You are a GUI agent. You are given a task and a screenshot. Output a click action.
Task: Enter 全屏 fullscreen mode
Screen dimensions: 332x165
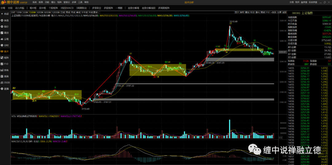(x=279, y=12)
